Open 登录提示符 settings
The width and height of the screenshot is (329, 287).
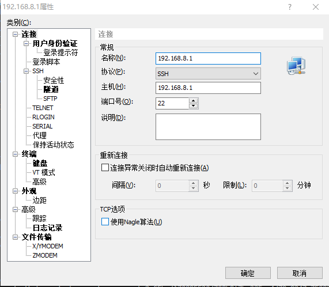coord(60,52)
